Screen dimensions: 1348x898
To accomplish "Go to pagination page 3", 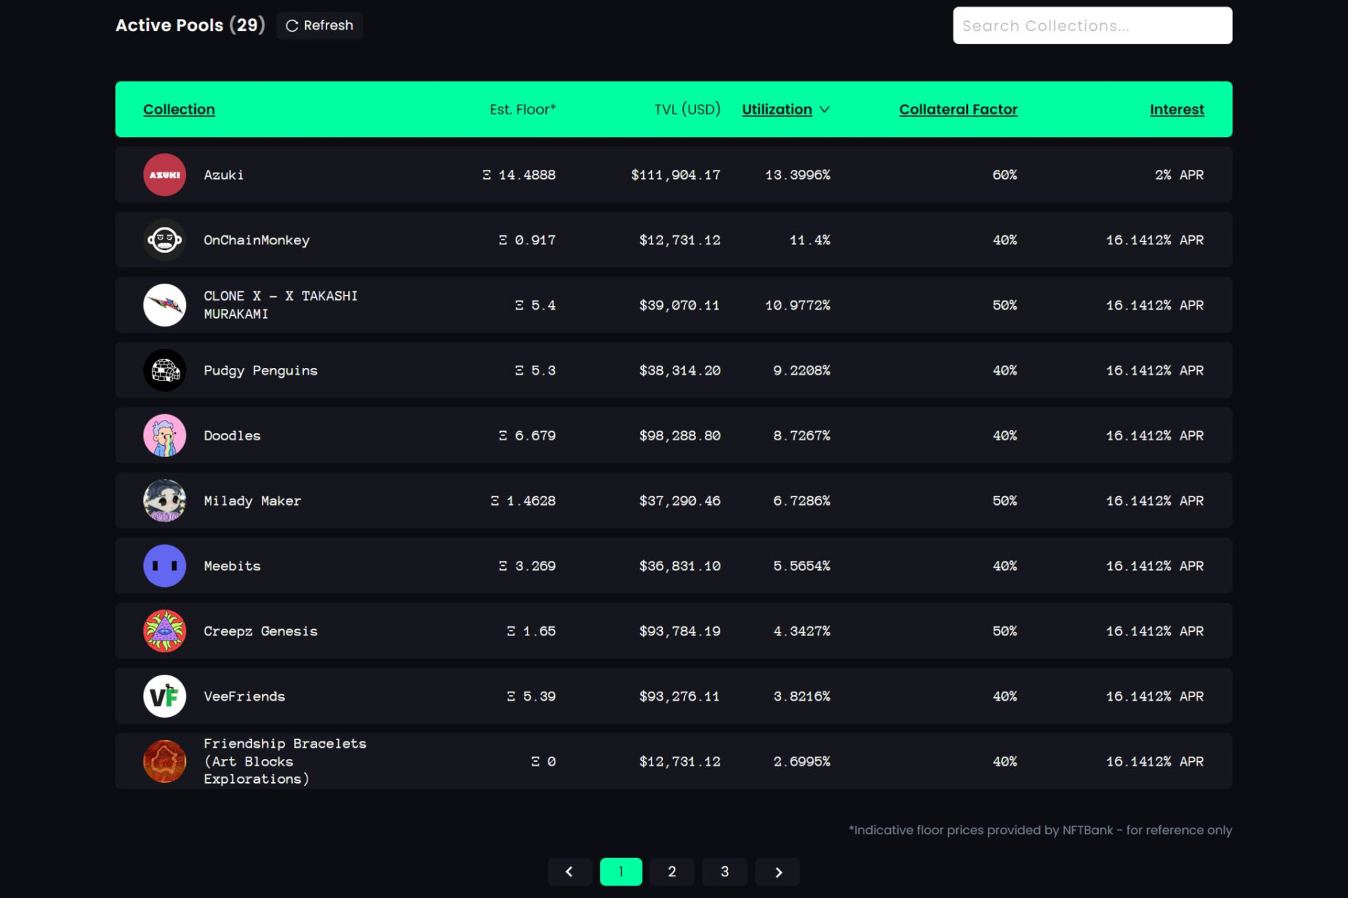I will pyautogui.click(x=725, y=872).
